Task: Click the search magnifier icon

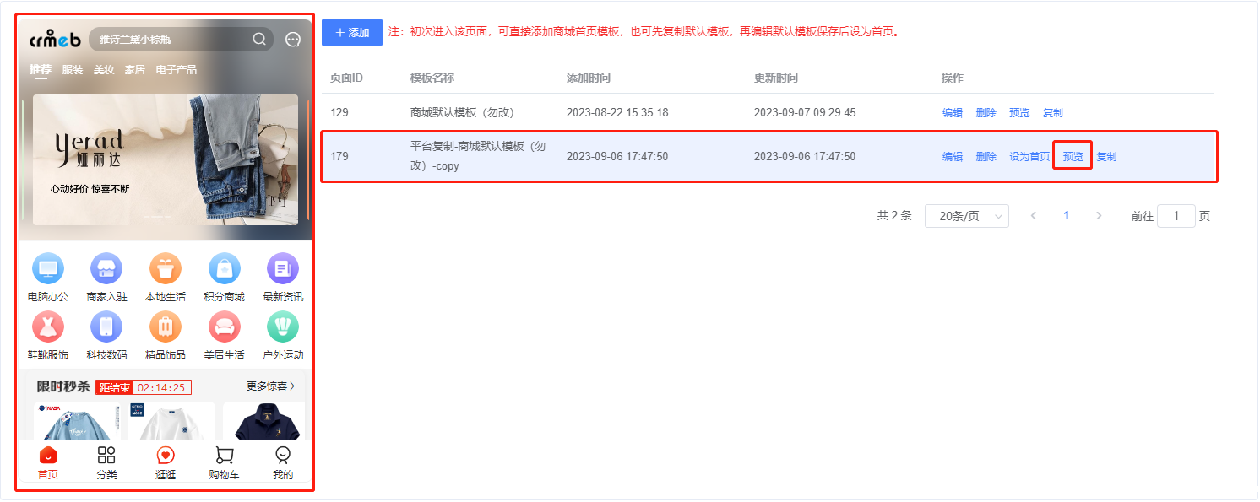Action: click(259, 39)
